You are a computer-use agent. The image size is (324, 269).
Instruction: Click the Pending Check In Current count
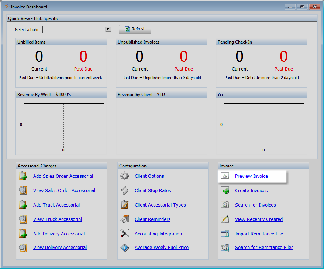[239, 56]
